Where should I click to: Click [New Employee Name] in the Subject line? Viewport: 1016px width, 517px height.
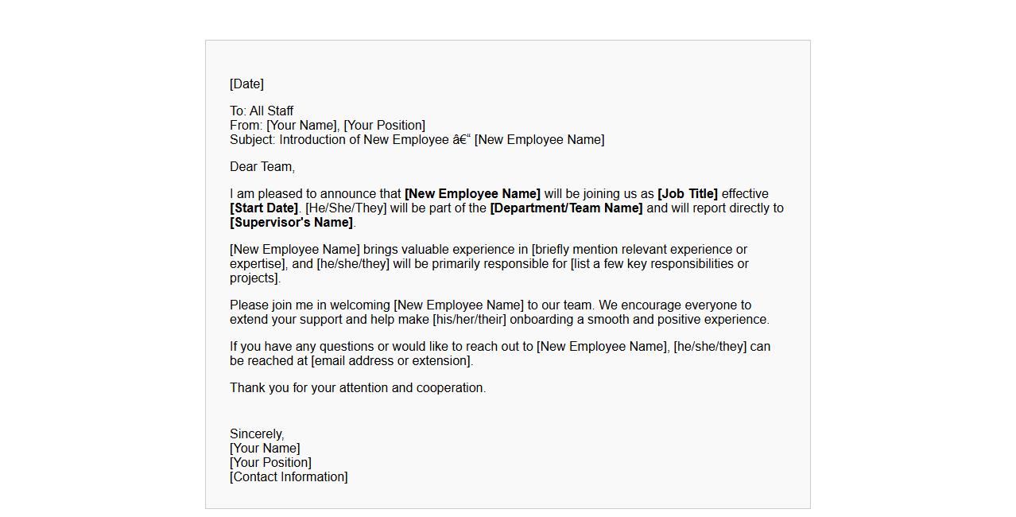539,140
